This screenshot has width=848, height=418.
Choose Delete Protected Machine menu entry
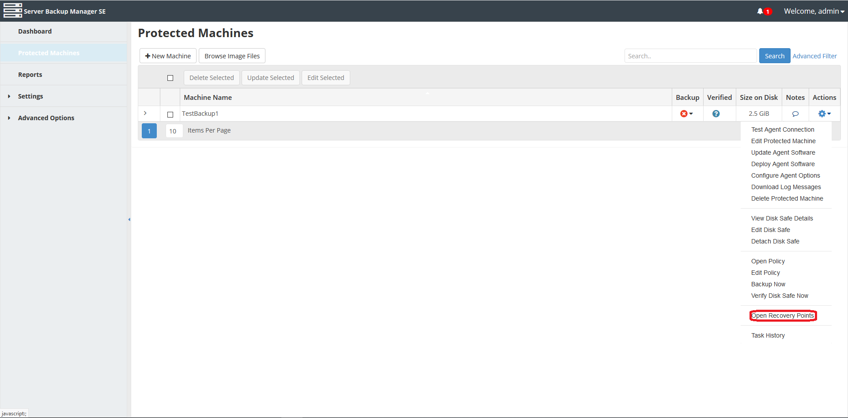[x=787, y=198]
